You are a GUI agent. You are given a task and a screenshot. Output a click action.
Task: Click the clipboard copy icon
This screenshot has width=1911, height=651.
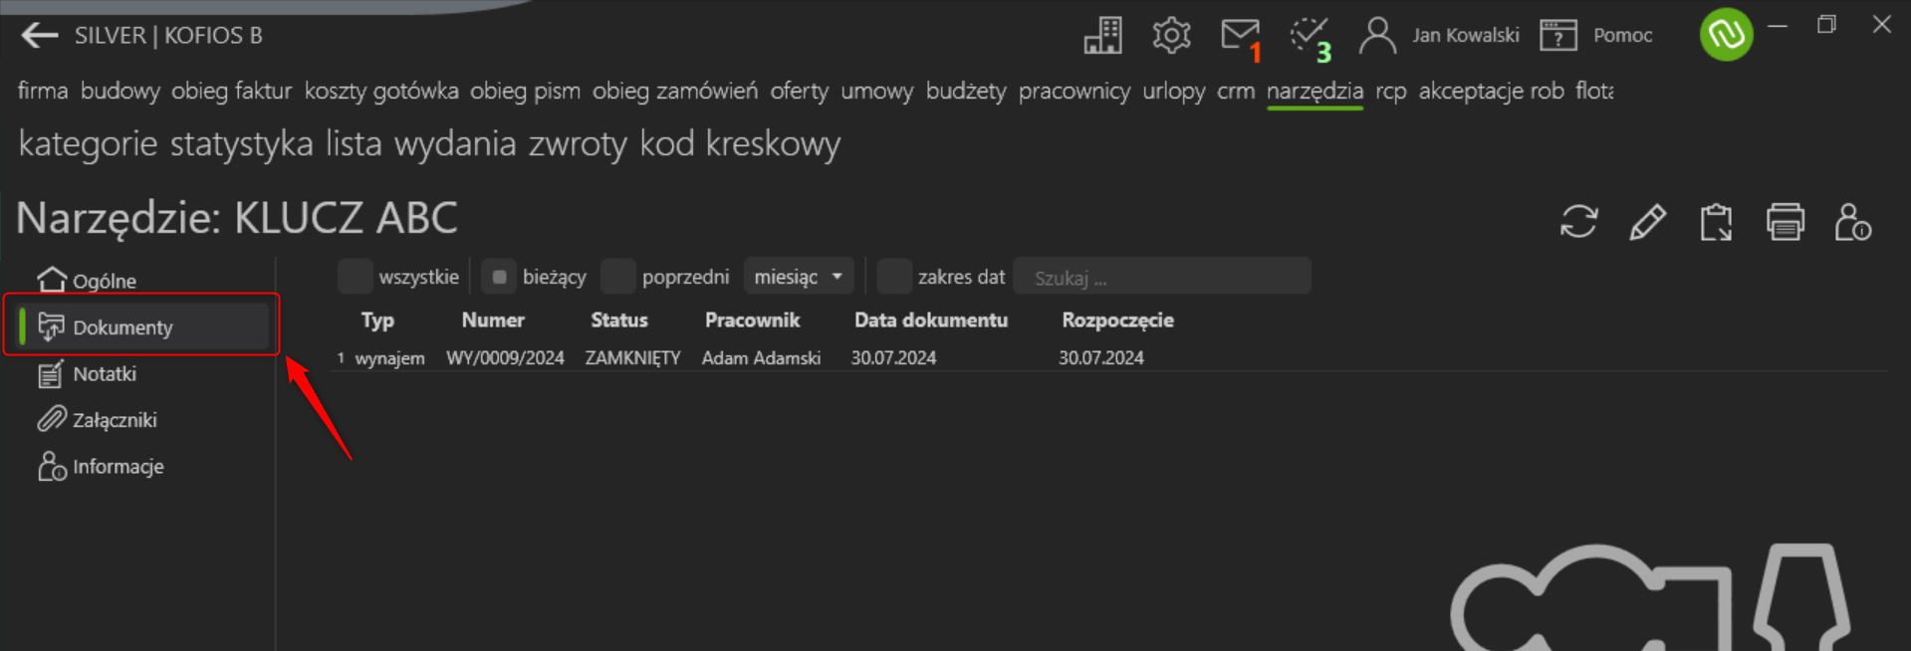pyautogui.click(x=1716, y=222)
